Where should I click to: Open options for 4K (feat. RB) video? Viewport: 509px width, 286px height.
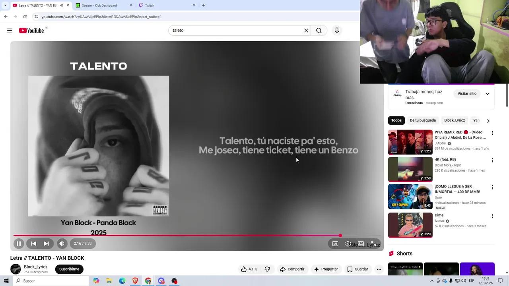tap(492, 160)
